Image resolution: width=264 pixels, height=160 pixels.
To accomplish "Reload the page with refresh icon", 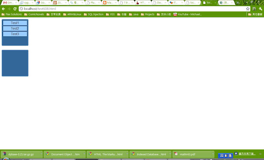I will (x=15, y=9).
